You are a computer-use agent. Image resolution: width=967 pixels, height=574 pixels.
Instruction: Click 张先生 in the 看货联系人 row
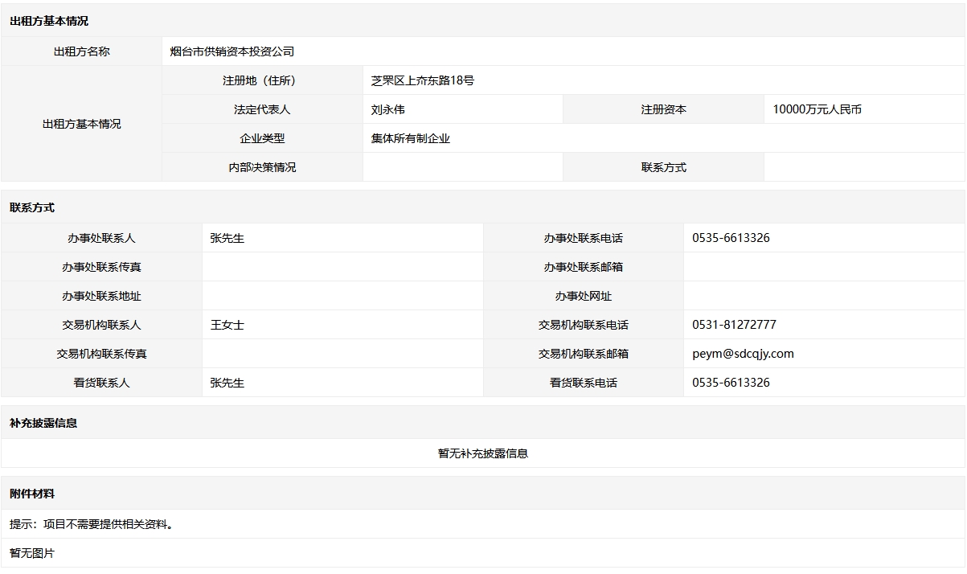(227, 383)
